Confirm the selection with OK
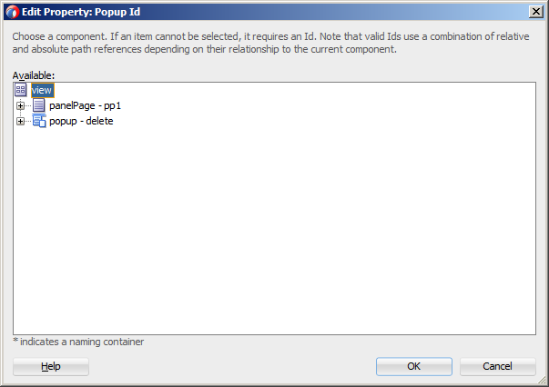This screenshot has height=387, width=549. point(414,367)
